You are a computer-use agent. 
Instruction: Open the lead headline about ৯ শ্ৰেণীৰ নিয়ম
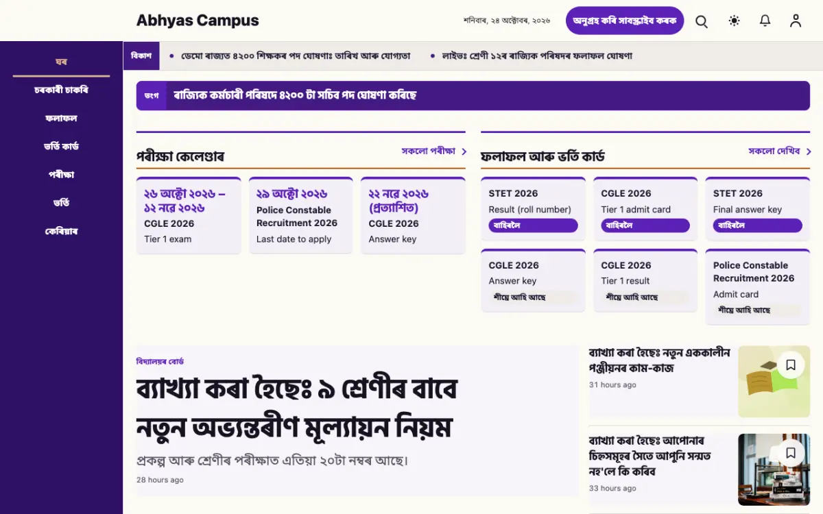[x=297, y=409]
